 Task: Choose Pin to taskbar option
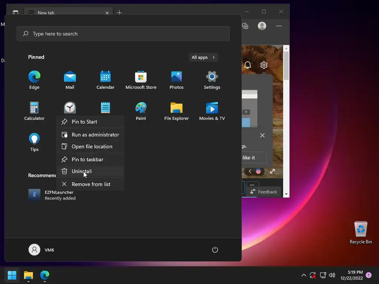click(x=90, y=159)
